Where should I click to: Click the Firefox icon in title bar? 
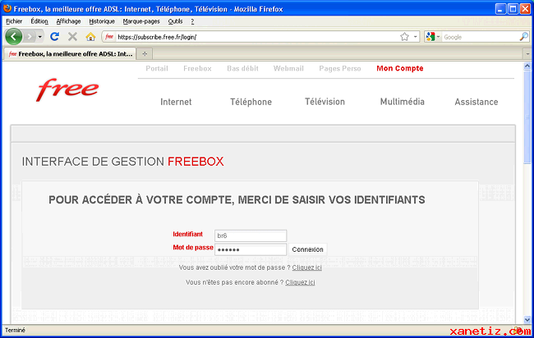coord(7,8)
